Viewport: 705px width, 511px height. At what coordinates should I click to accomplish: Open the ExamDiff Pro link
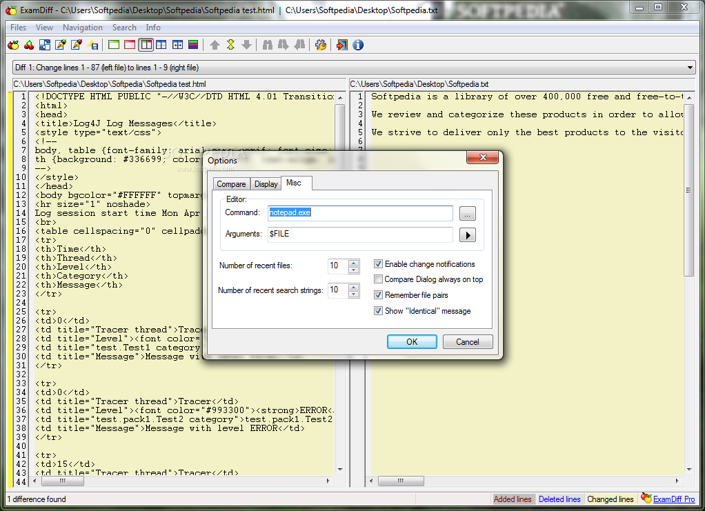point(674,499)
